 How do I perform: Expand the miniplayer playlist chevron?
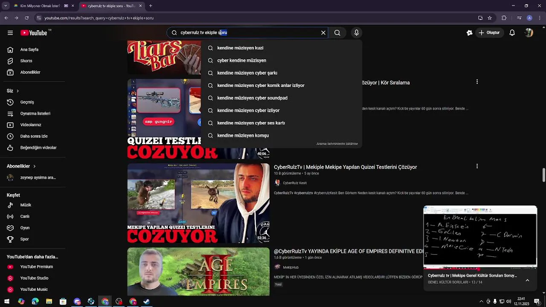pyautogui.click(x=527, y=280)
